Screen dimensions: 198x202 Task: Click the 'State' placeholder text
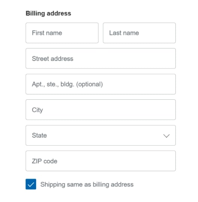coord(39,135)
